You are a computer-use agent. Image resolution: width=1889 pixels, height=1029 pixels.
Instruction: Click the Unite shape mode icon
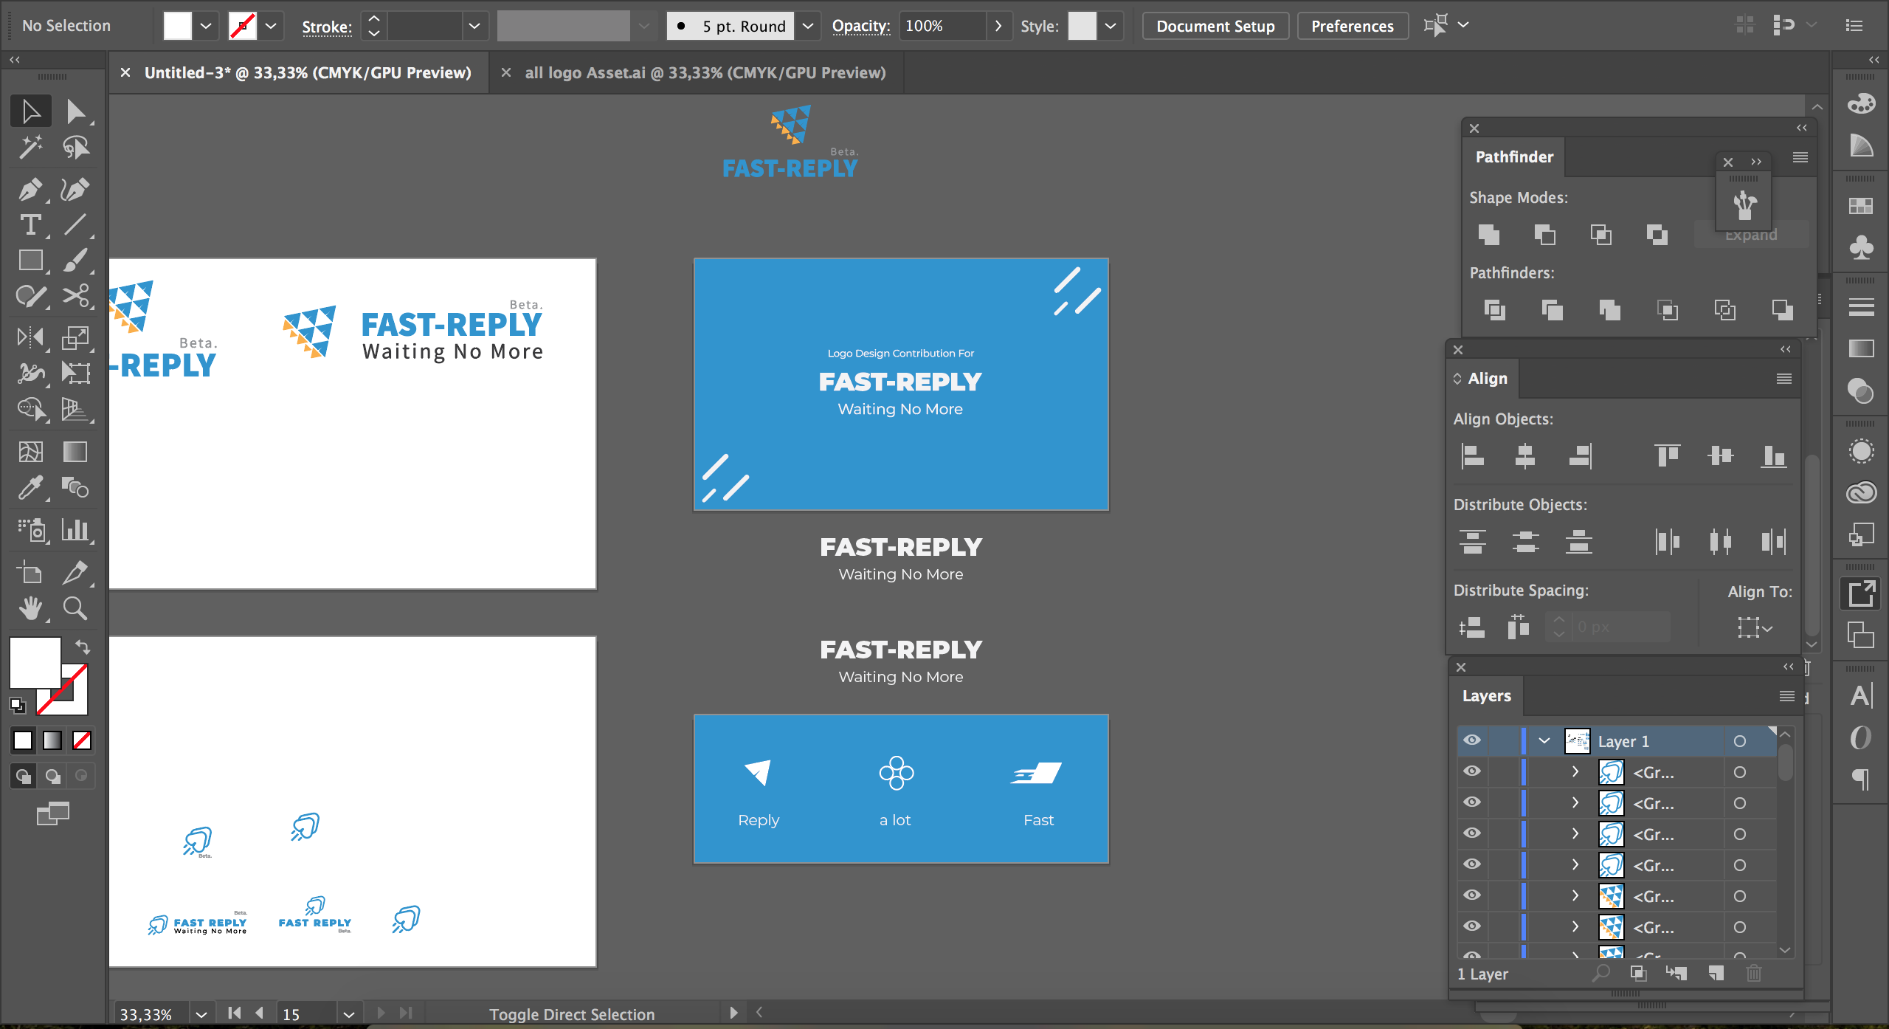pyautogui.click(x=1488, y=235)
